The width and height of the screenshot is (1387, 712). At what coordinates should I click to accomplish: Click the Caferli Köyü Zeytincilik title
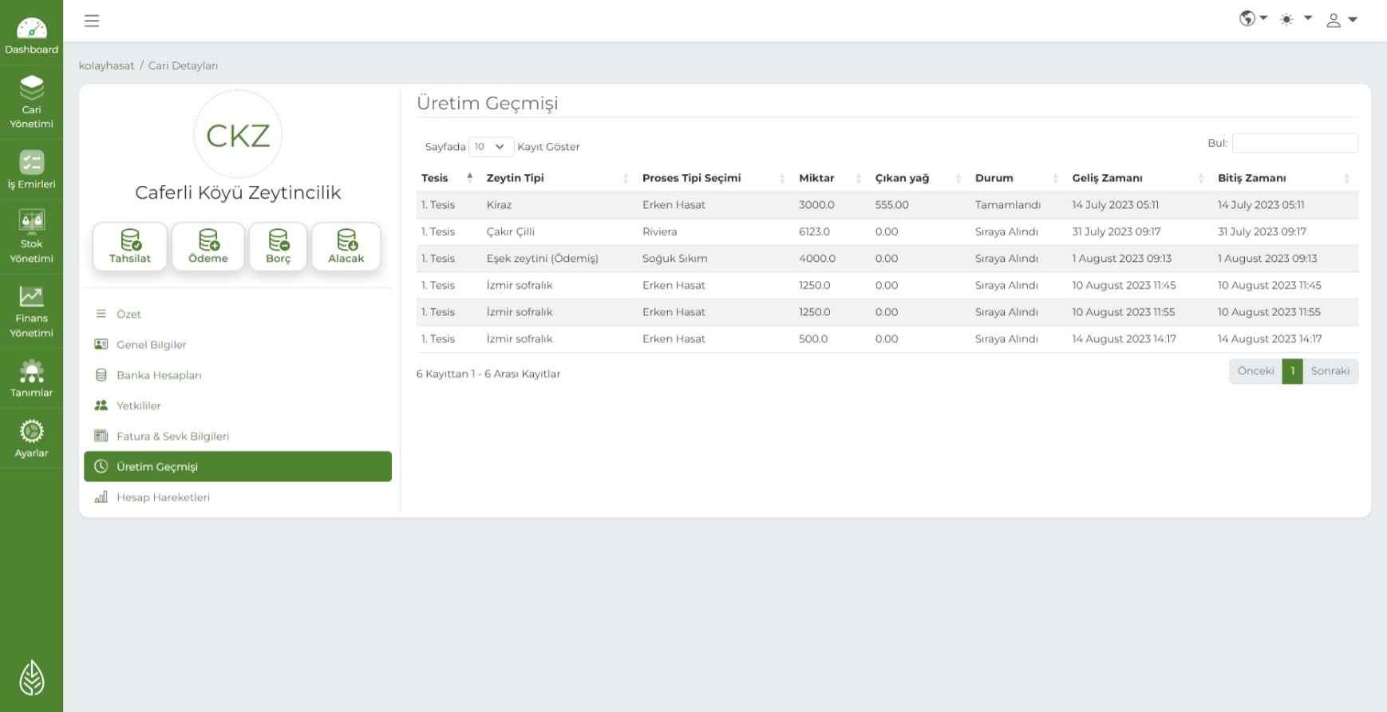(238, 192)
